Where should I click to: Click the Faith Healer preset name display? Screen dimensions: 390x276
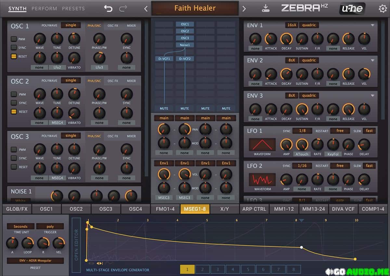click(195, 8)
